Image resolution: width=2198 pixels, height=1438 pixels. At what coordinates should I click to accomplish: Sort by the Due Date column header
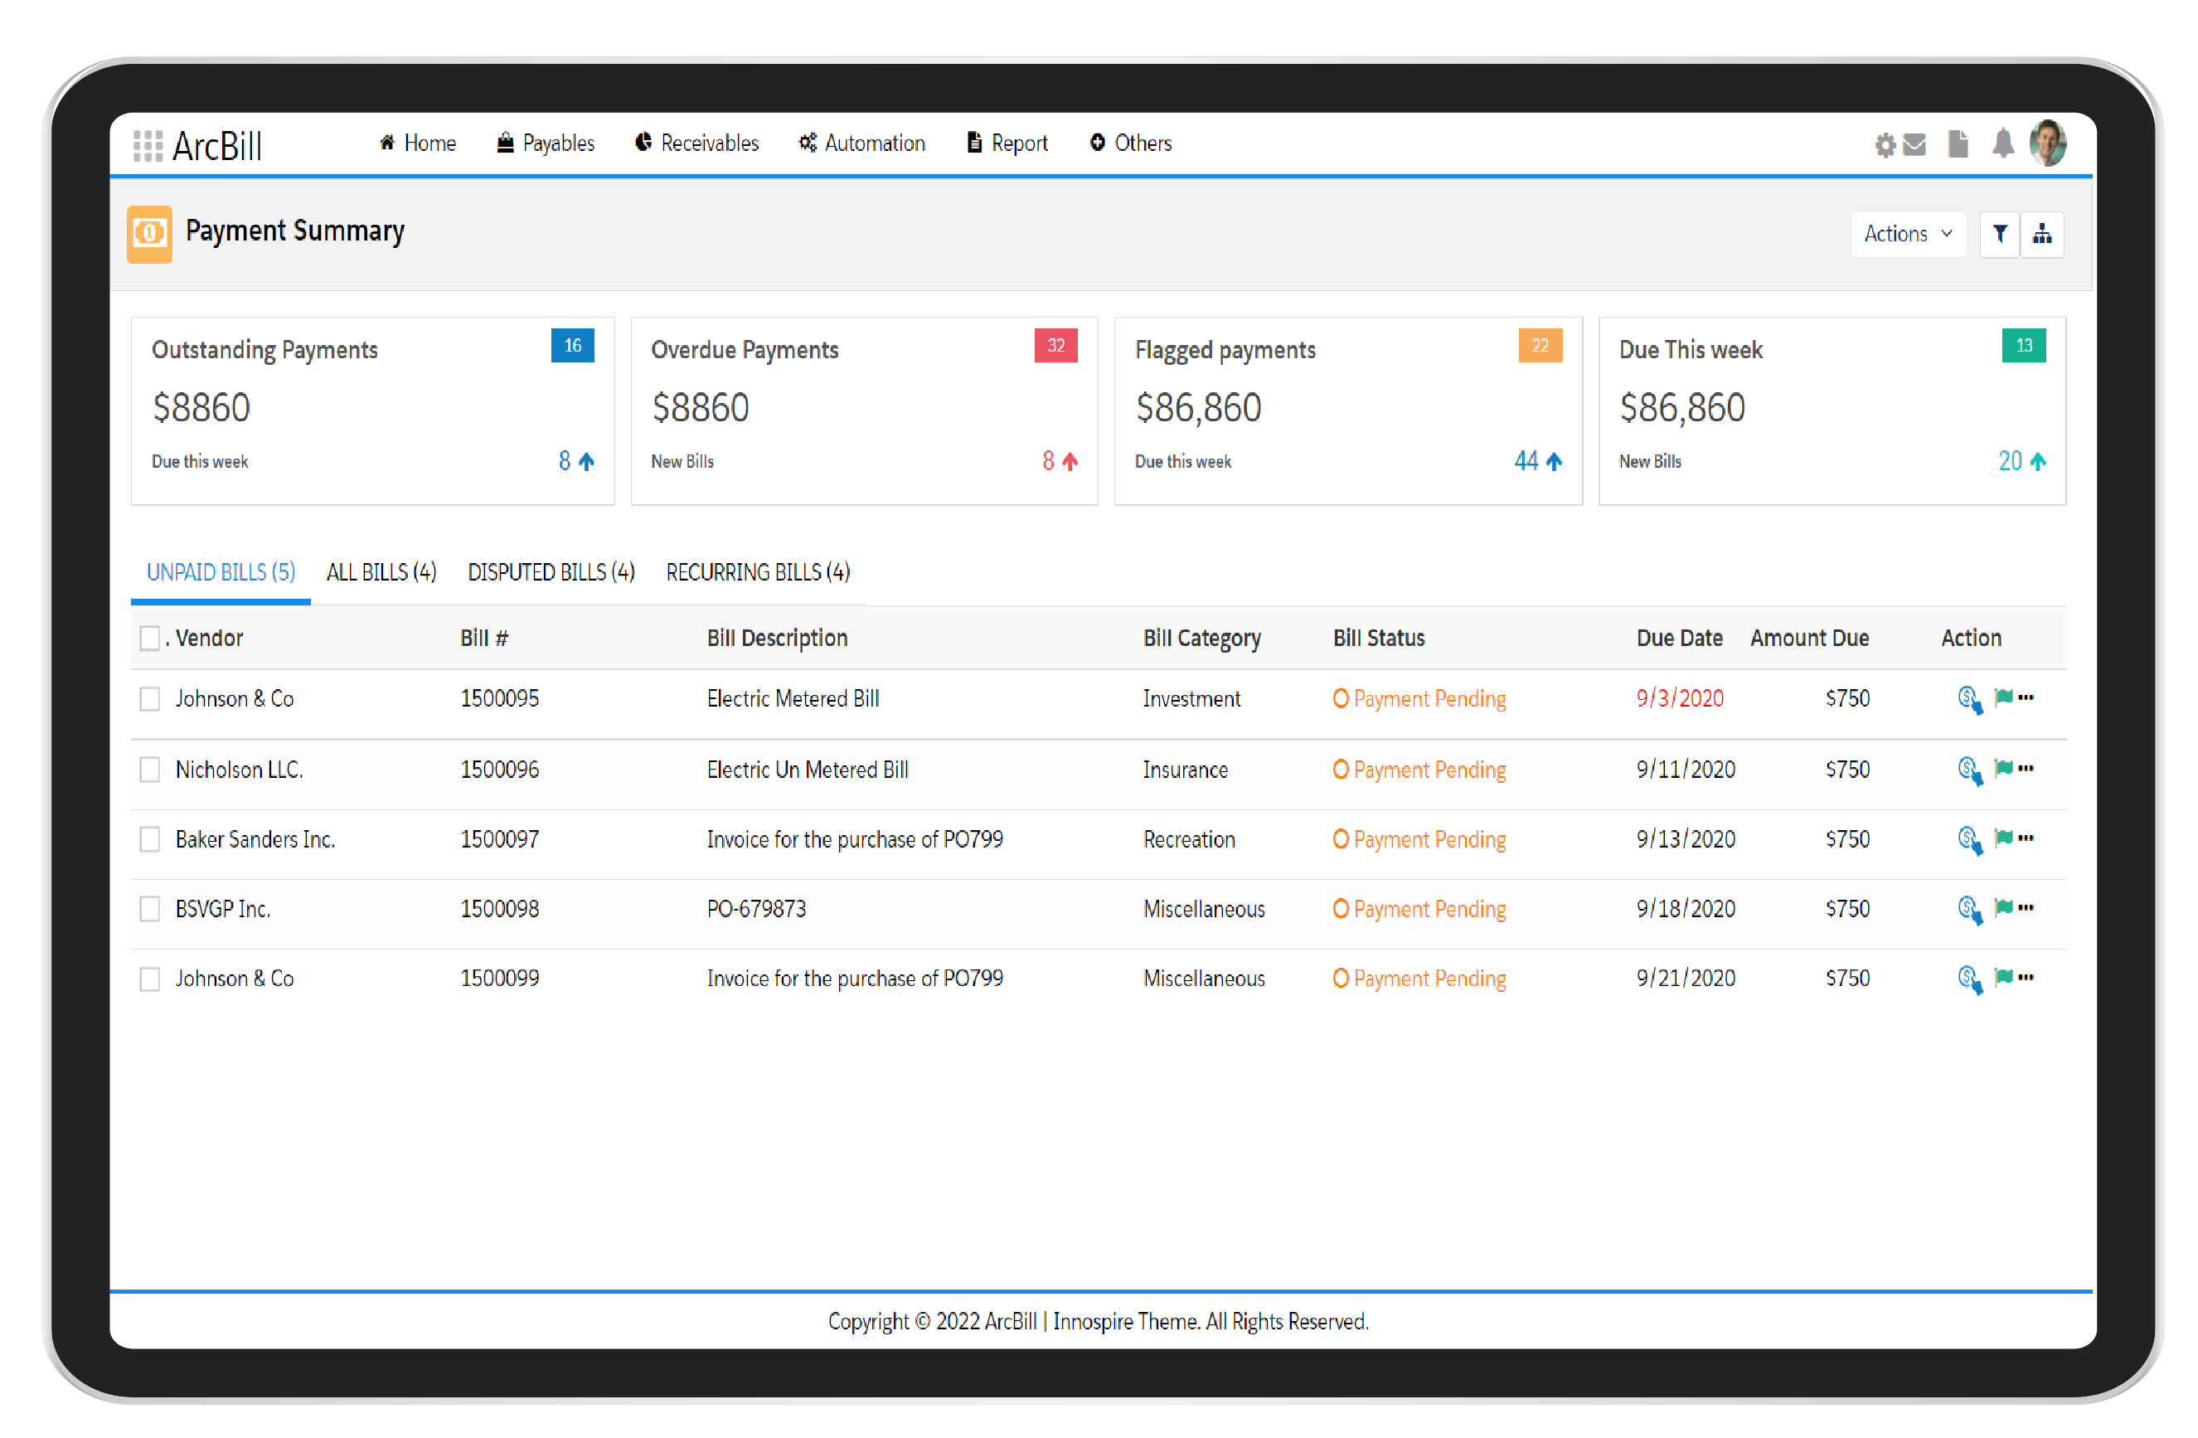1679,639
